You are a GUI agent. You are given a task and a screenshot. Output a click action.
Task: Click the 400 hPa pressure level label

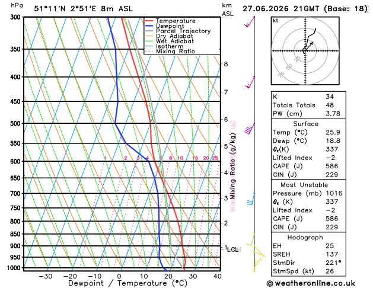coord(17,77)
